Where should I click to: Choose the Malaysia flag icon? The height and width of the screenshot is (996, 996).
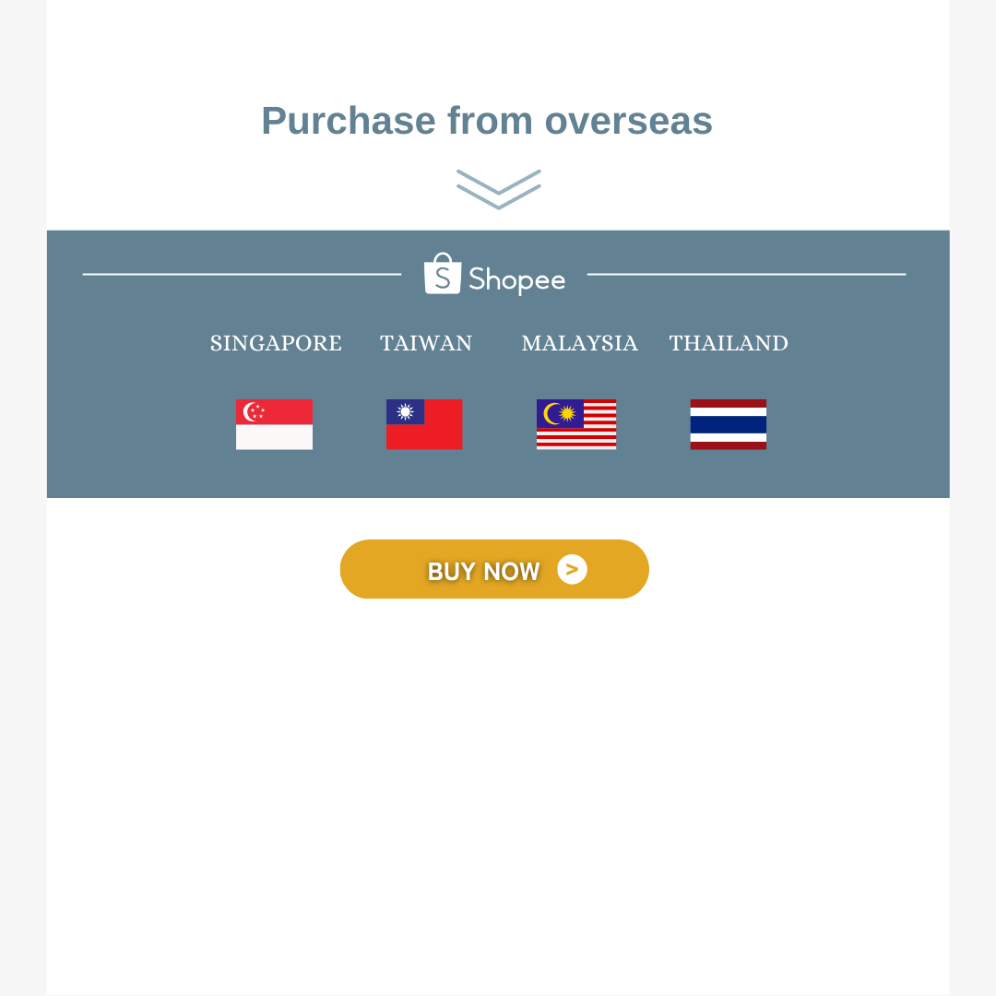(576, 424)
